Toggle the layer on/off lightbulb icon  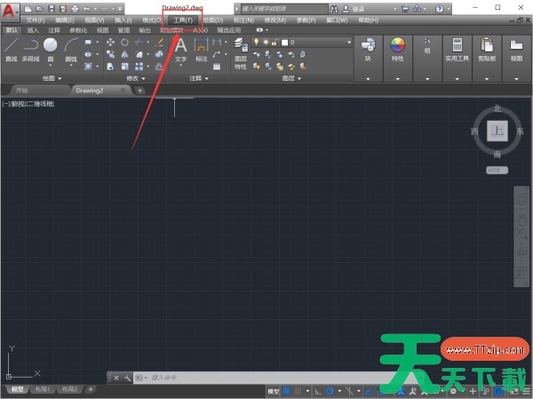(255, 42)
